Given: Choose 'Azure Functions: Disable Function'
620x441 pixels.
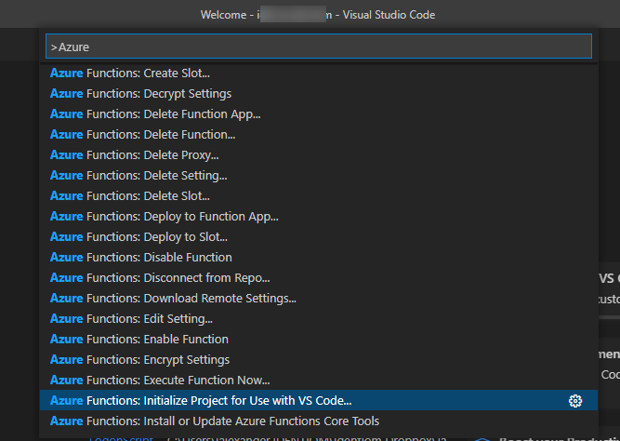Looking at the screenshot, I should 318,258.
